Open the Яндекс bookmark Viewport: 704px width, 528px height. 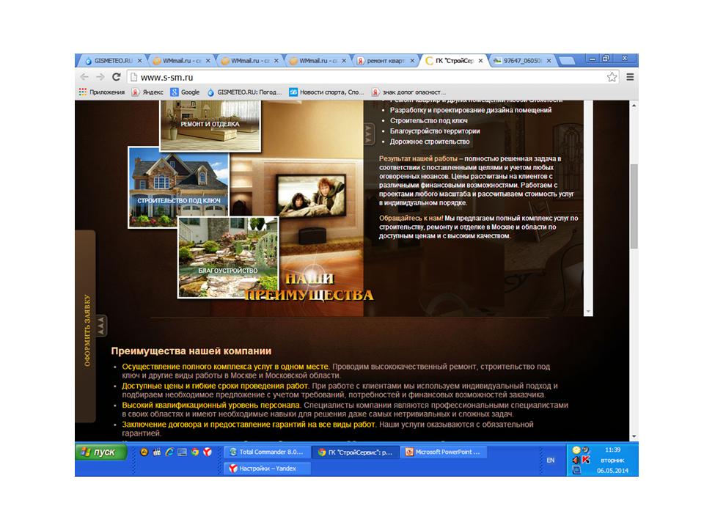point(147,92)
